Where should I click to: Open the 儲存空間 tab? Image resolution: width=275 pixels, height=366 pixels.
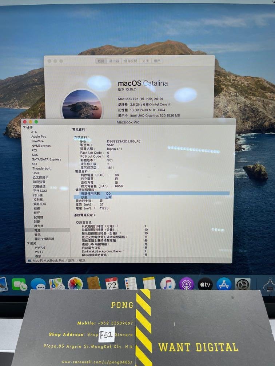tap(131, 61)
